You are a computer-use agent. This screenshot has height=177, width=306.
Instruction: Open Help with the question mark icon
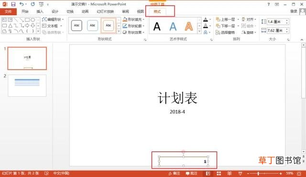269,4
